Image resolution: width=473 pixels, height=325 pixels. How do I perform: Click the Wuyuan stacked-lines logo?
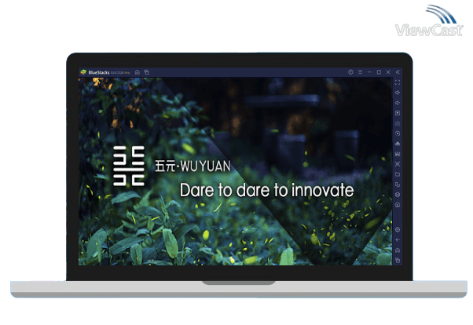click(x=129, y=166)
